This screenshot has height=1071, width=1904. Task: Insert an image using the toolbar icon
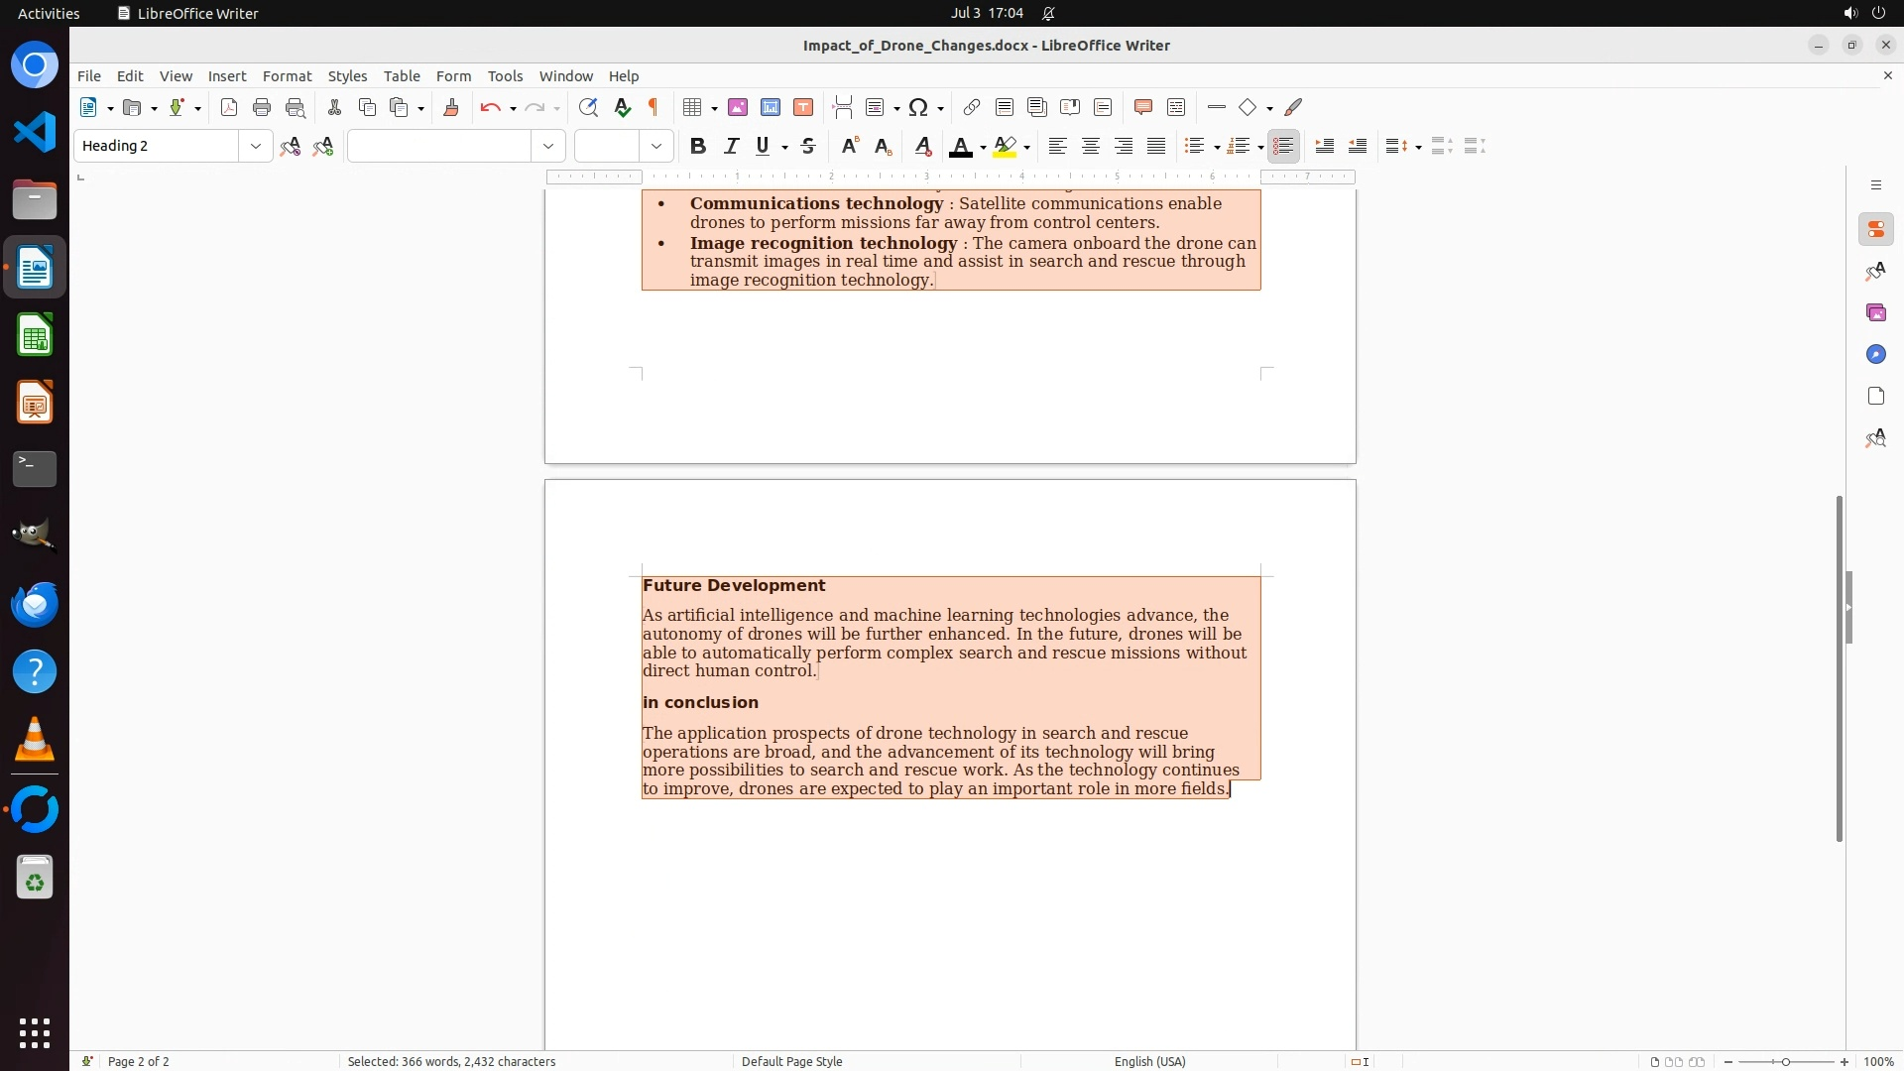(737, 107)
